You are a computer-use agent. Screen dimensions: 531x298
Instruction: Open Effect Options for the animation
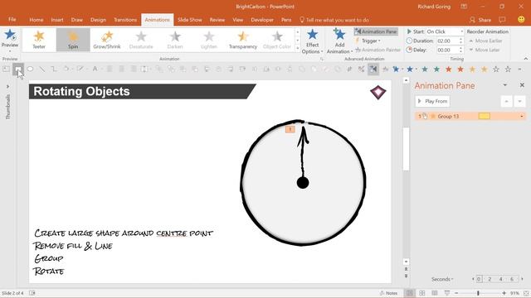coord(312,41)
